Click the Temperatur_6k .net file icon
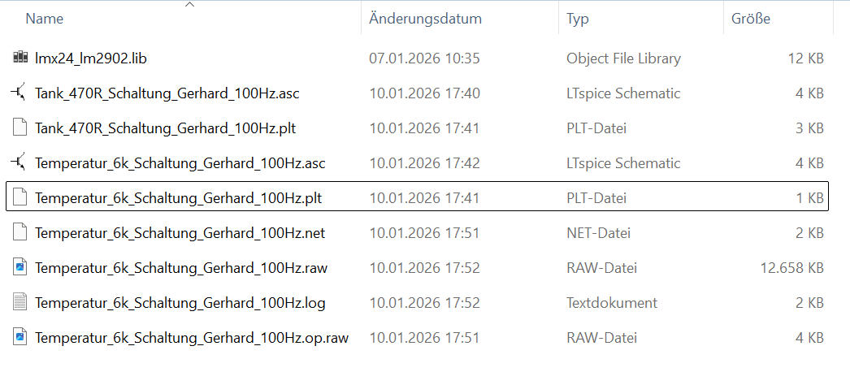Image resolution: width=850 pixels, height=372 pixels. pyautogui.click(x=21, y=233)
